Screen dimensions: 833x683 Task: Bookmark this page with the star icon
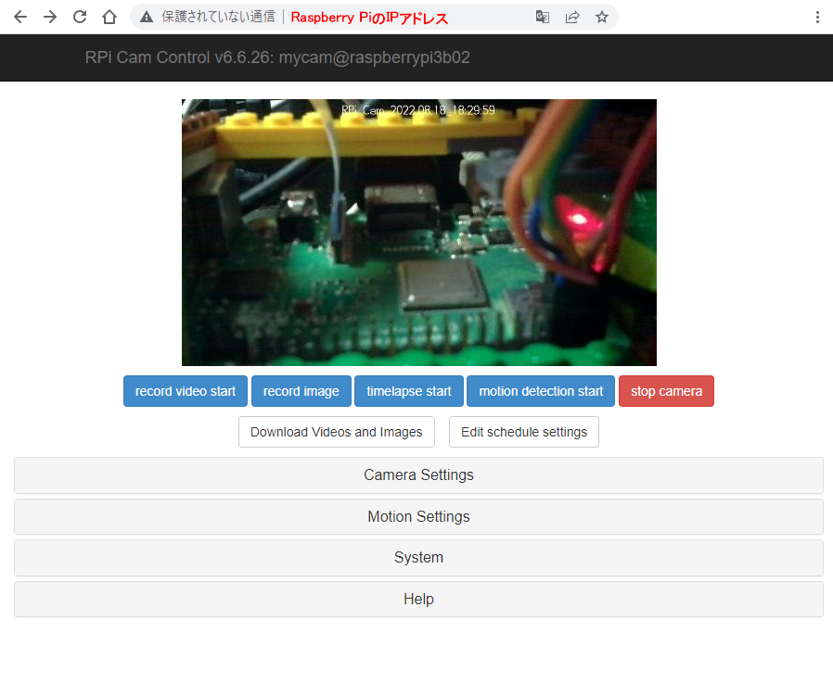(602, 17)
